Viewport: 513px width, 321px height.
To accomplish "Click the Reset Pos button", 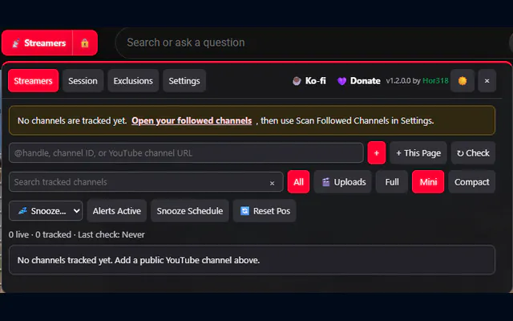I will [x=265, y=210].
